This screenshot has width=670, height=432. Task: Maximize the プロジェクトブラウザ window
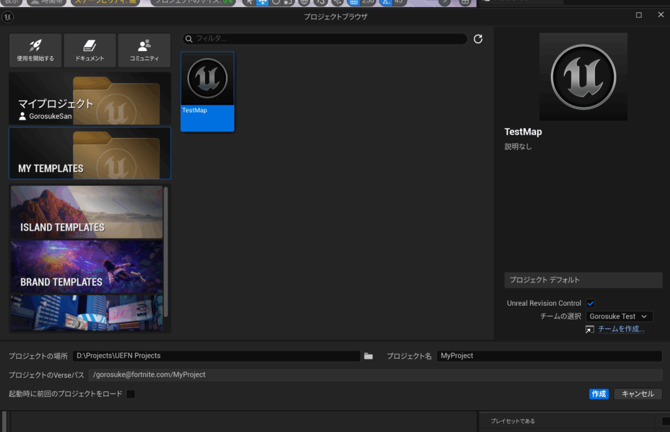639,15
